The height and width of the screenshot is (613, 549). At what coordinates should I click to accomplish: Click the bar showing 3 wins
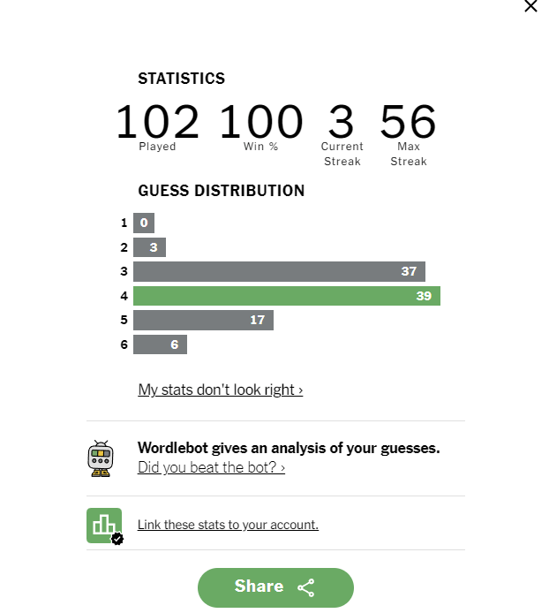[149, 247]
